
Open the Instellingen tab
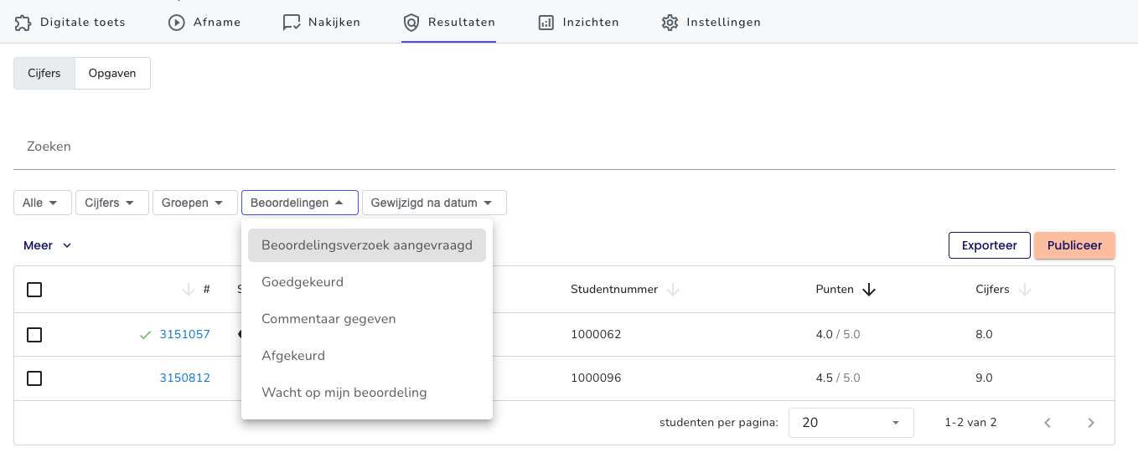point(711,23)
